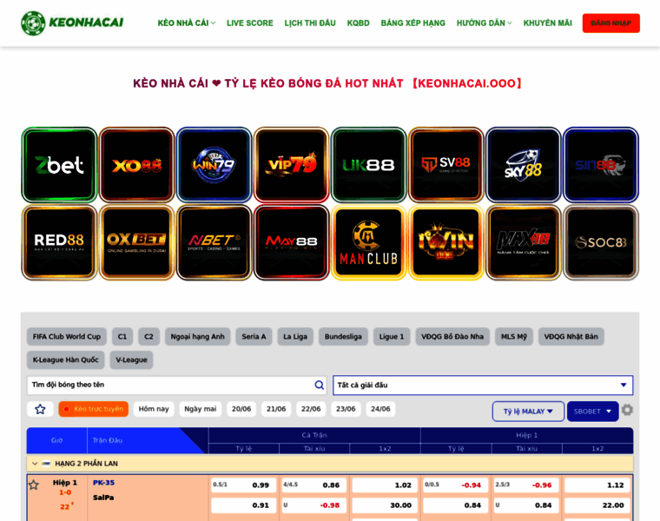Open the SV88 bookmaker tile

(446, 165)
